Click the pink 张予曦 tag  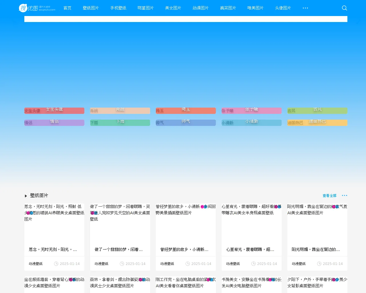252,111
